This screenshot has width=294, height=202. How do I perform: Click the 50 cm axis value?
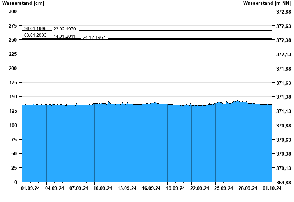point(14,154)
